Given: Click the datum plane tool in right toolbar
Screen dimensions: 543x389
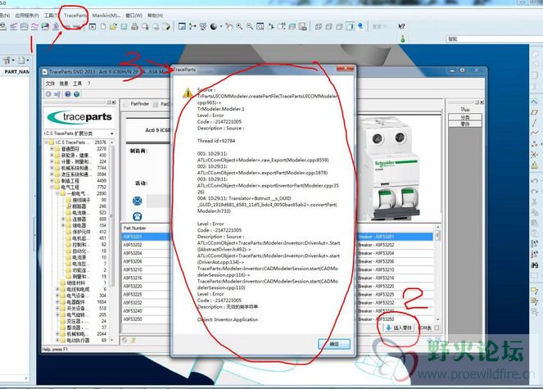Looking at the screenshot, I should click(534, 112).
